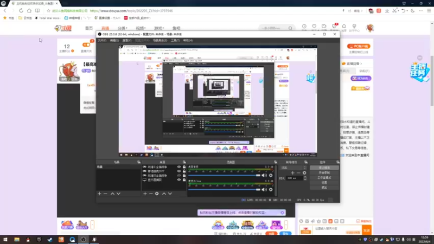Viewport: 434px width, 244px height.
Task: Open the OBS File menu
Action: click(x=102, y=40)
